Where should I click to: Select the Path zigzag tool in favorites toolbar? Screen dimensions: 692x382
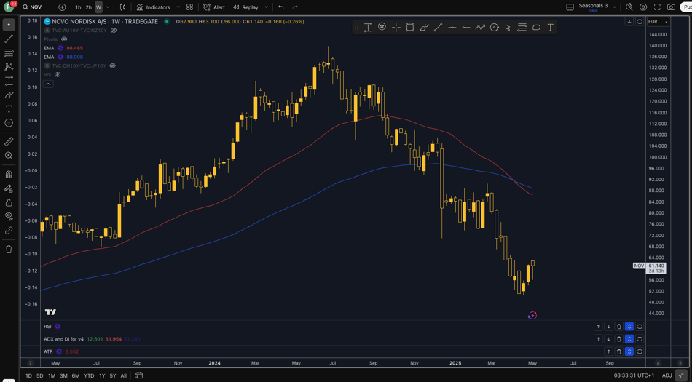[x=480, y=28]
